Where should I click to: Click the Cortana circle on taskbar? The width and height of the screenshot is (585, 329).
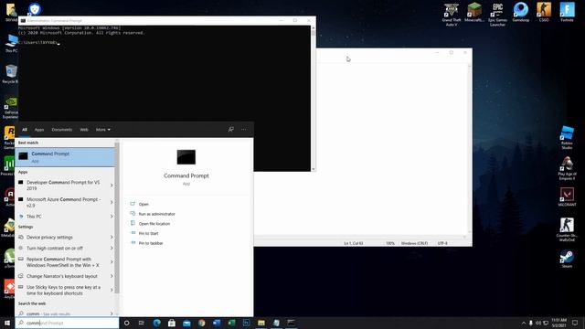click(x=126, y=323)
